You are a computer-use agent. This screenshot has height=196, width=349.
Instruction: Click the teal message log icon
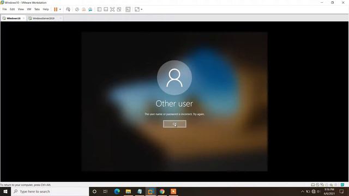[x=342, y=185]
